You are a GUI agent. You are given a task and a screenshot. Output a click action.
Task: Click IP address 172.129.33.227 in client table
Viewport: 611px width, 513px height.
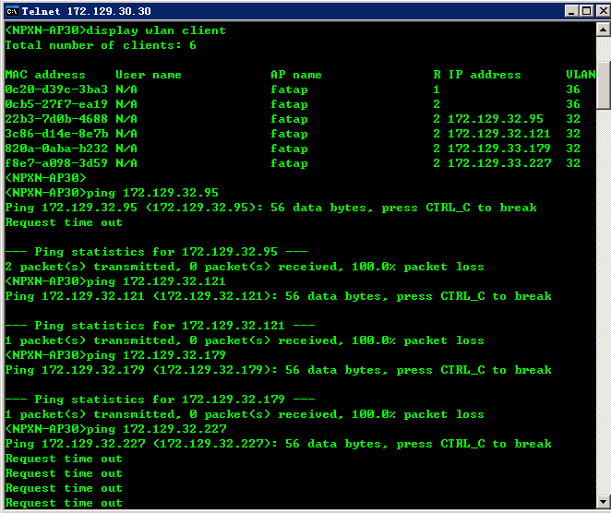point(499,163)
